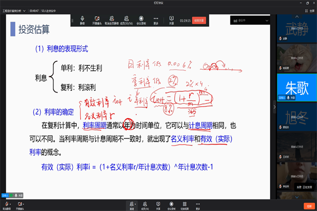Open members (50/56) list in floating toolbar
Image resolution: width=317 pixels, height=211 pixels.
(126, 21)
